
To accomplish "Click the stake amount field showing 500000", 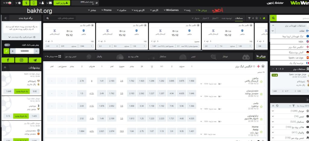I will tap(25, 51).
